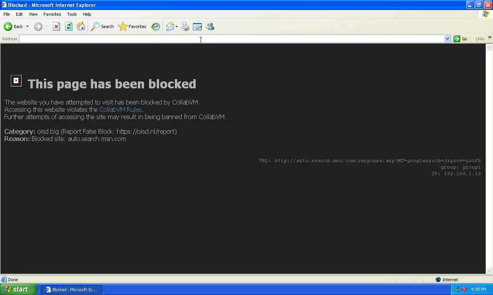Viewport: 493px width, 295px height.
Task: Go to the Home page icon
Action: coord(81,27)
